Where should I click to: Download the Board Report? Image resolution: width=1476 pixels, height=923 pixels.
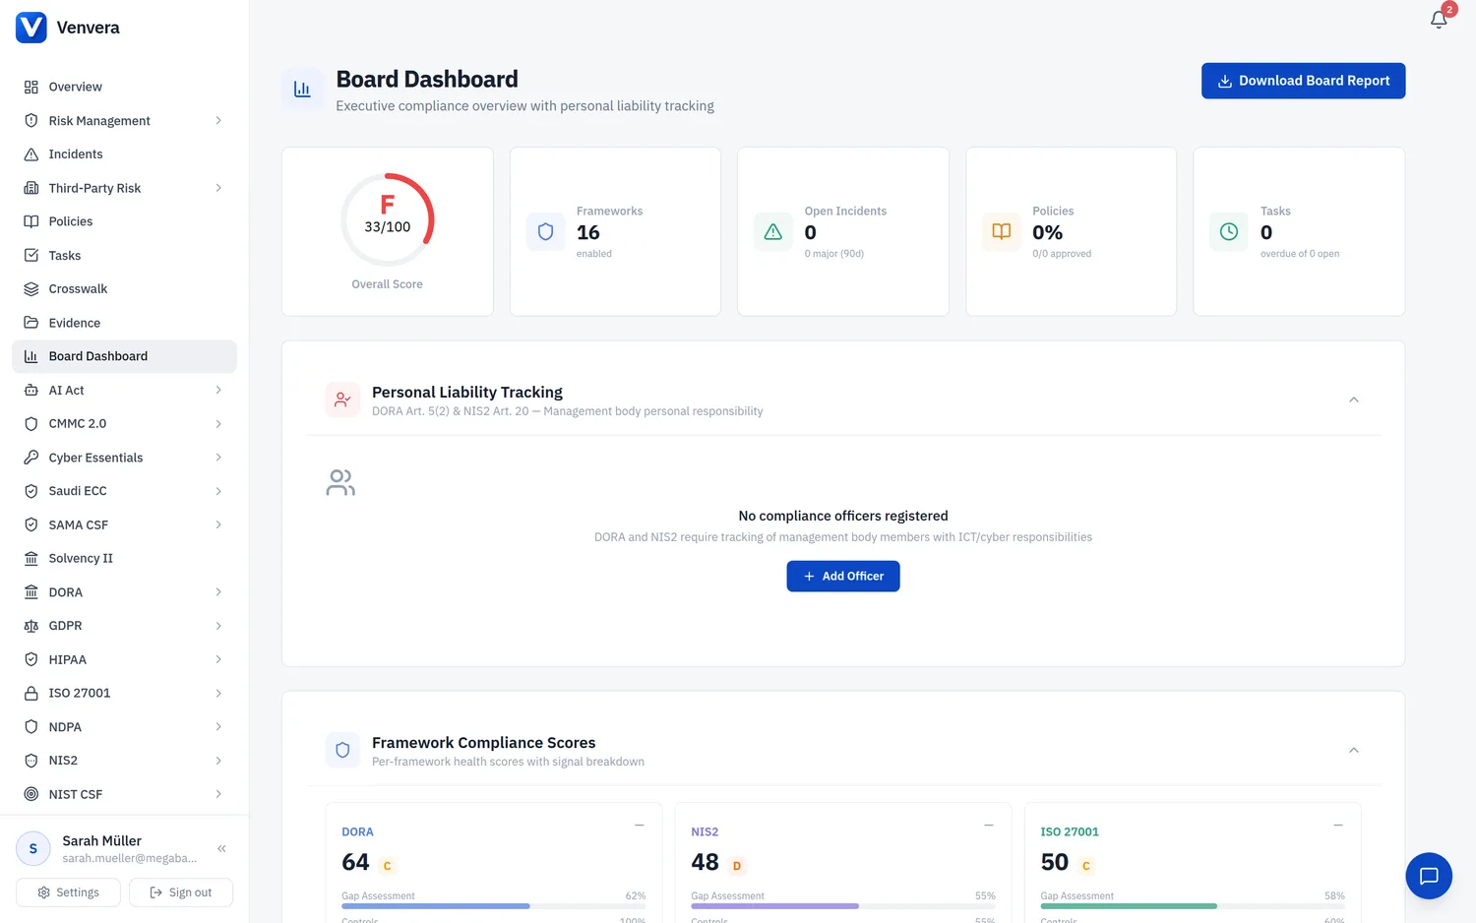coord(1303,81)
